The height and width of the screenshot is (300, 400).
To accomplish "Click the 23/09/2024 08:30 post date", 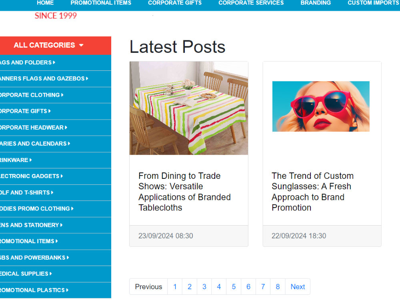I will (x=166, y=236).
